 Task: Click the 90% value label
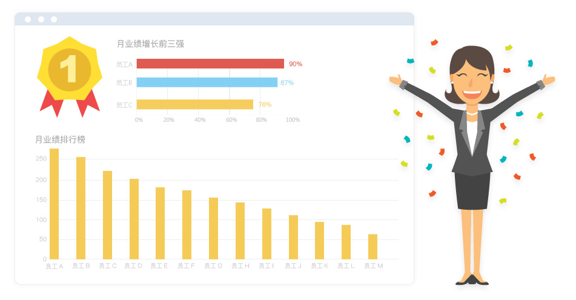(x=296, y=64)
